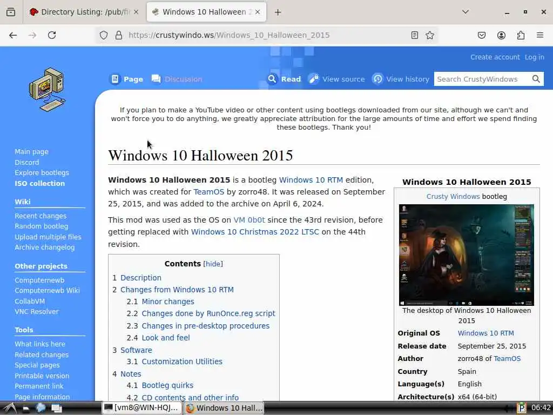Open What links here tool
Screen dimensions: 553x415
tap(40, 344)
